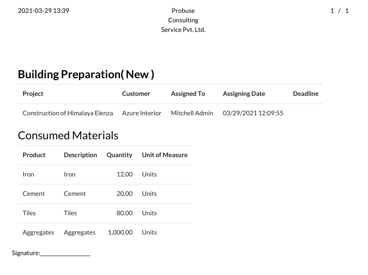This screenshot has width=368, height=275.
Task: Select the Unit of Measure header
Action: 164,155
